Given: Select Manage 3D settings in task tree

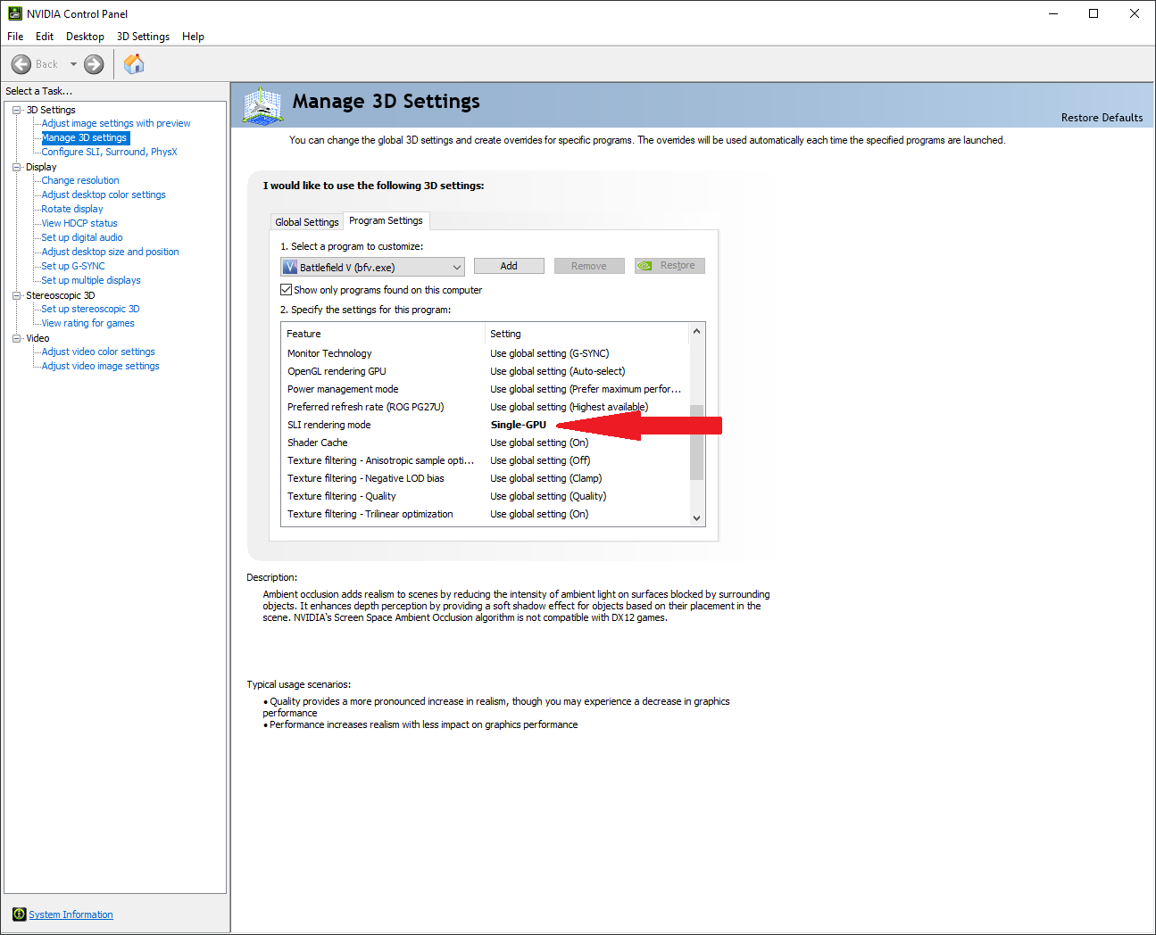Looking at the screenshot, I should pyautogui.click(x=85, y=137).
